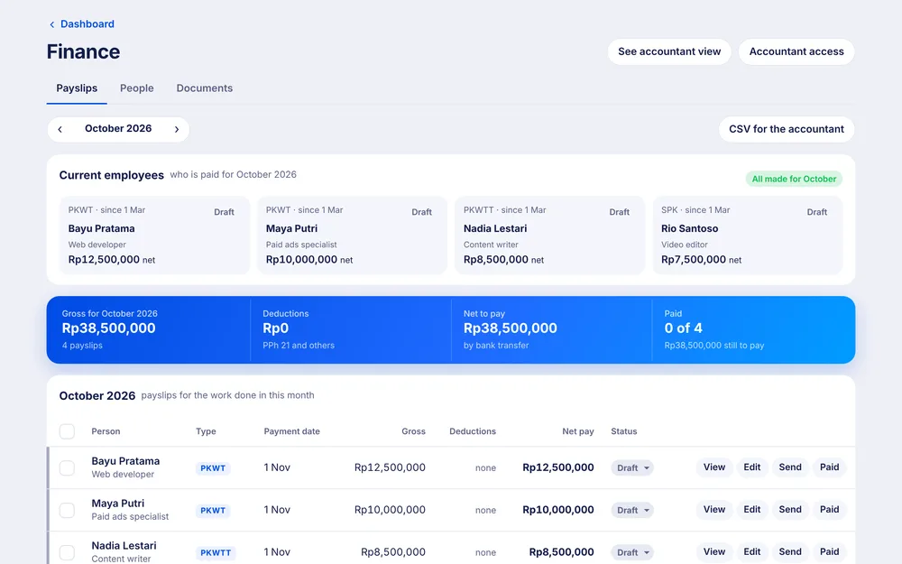Send Maya Putri's payslip

click(x=790, y=509)
